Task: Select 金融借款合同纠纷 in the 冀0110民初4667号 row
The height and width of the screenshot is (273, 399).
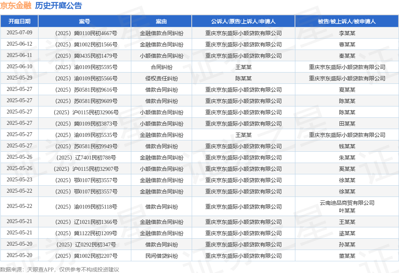Action: tap(161, 33)
